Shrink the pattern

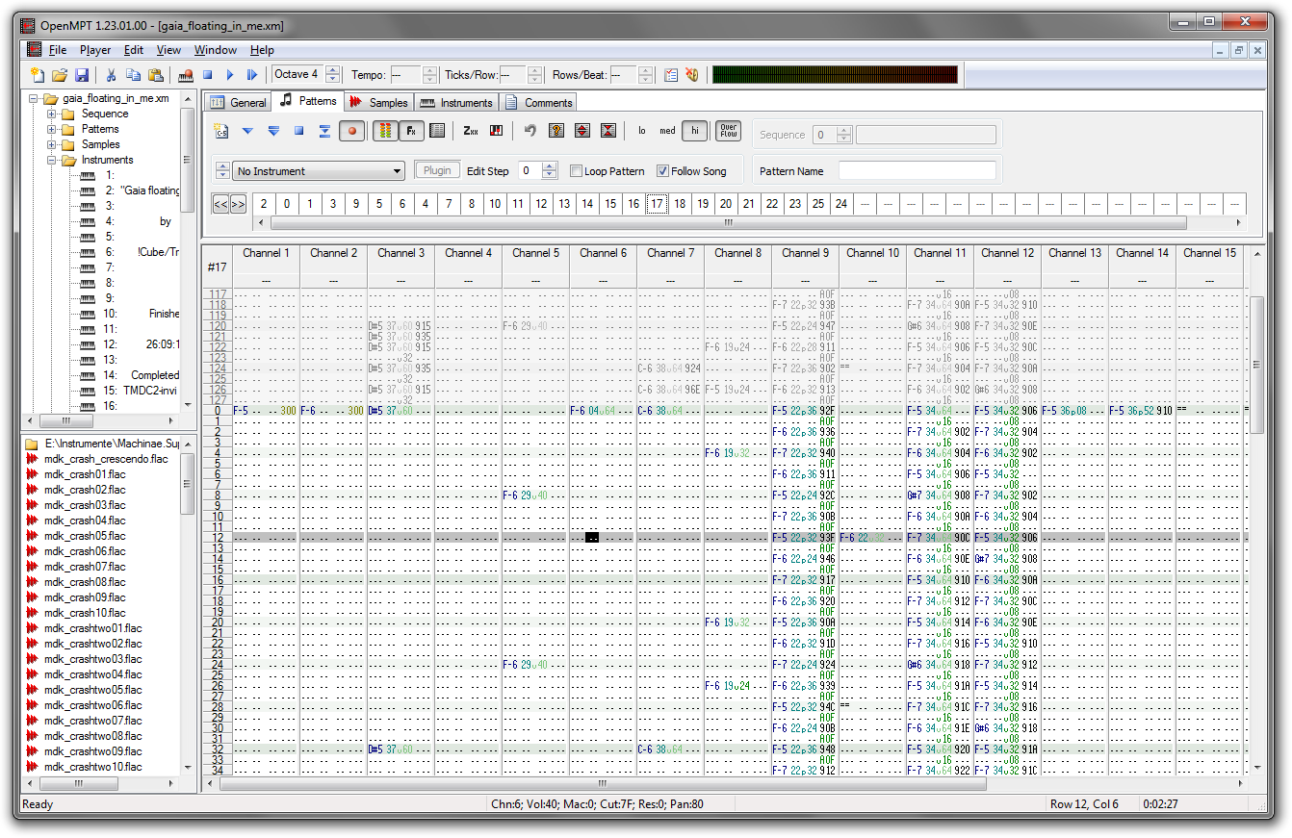tap(607, 131)
